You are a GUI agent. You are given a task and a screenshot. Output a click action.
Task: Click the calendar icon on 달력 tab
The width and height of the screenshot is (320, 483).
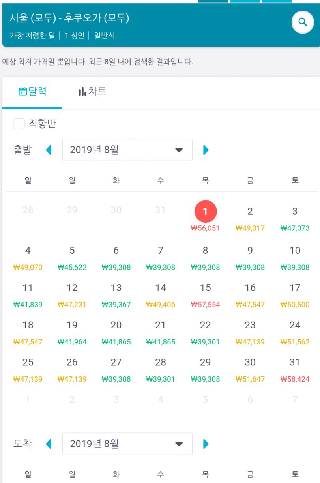tap(23, 92)
